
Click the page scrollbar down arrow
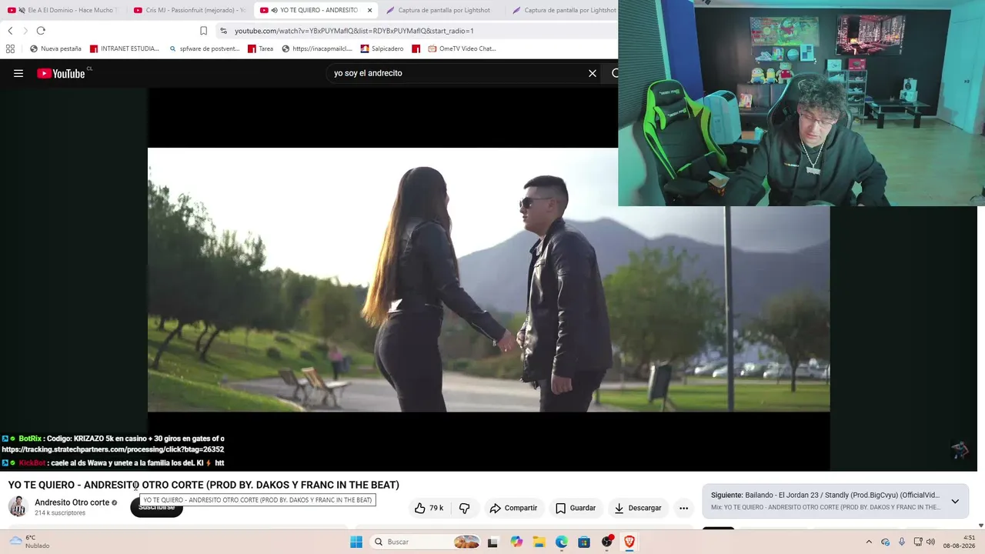point(980,526)
